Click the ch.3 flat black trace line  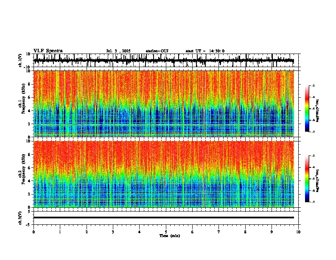[x=164, y=218]
